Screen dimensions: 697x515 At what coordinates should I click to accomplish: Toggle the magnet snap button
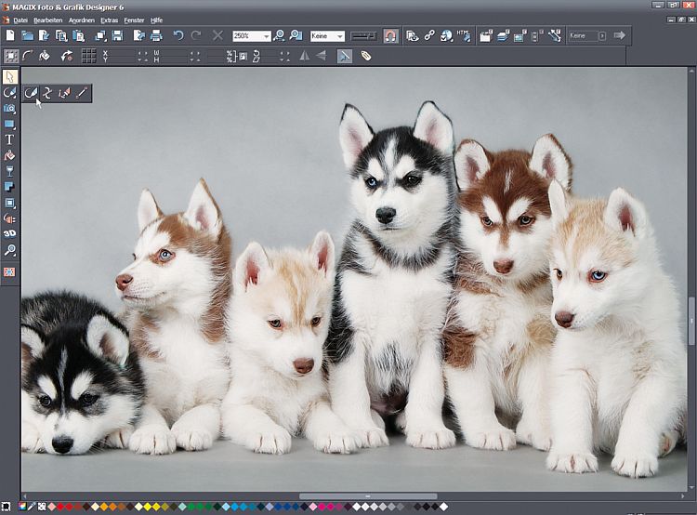[x=391, y=35]
